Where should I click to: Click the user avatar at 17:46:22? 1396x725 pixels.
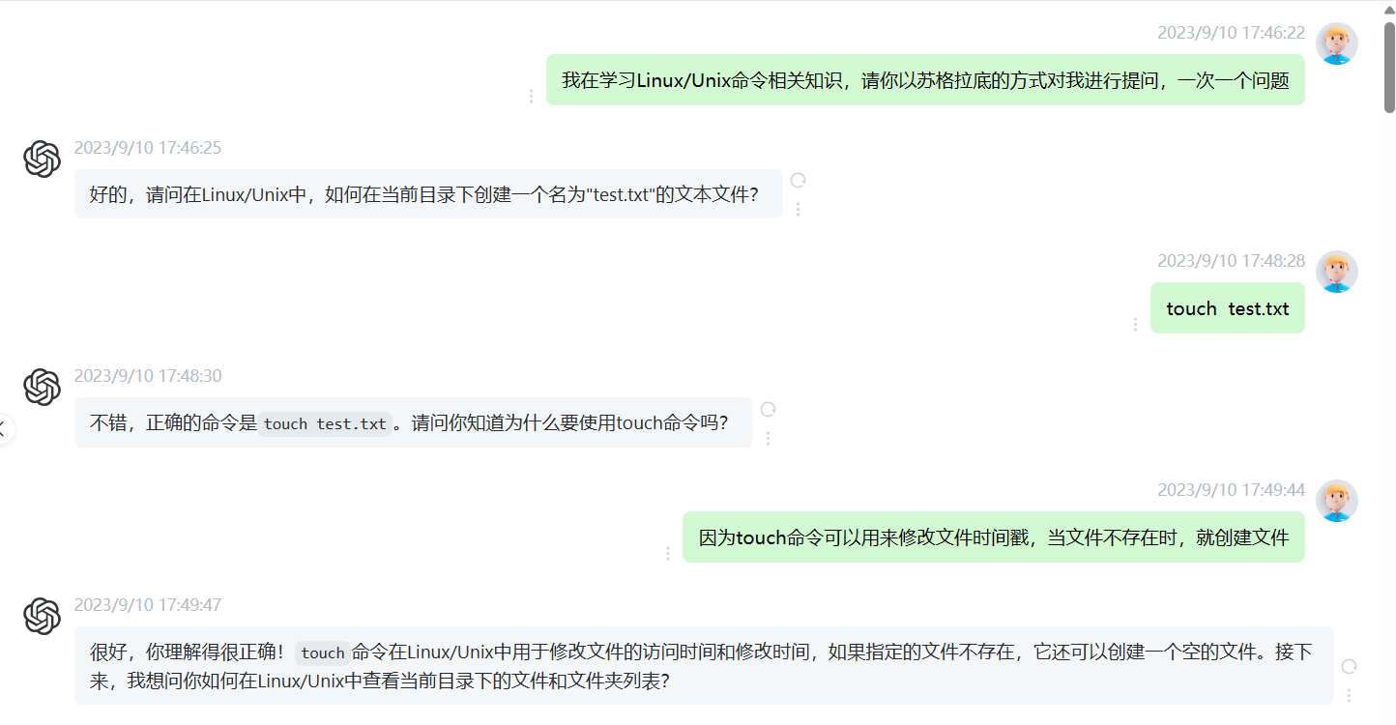(1337, 43)
